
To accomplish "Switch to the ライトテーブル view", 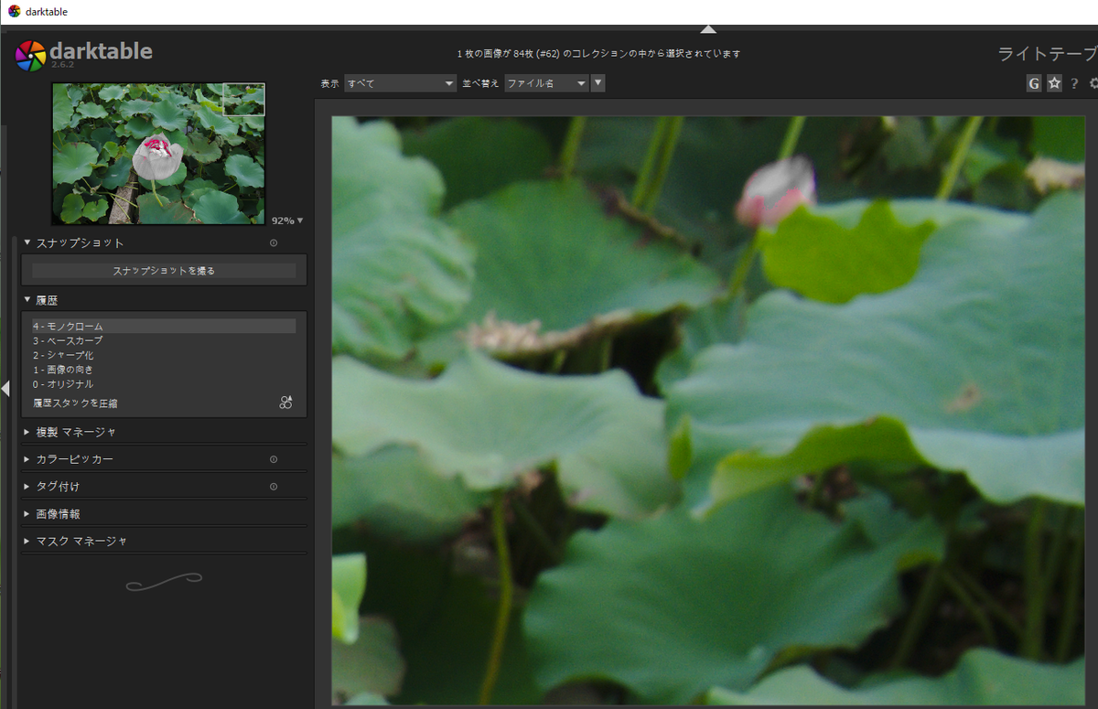I will pos(1047,54).
